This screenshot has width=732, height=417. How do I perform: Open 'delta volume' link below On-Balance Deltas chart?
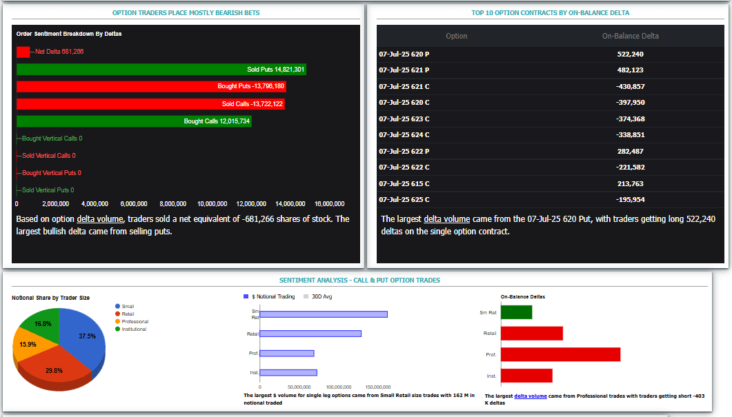(531, 396)
